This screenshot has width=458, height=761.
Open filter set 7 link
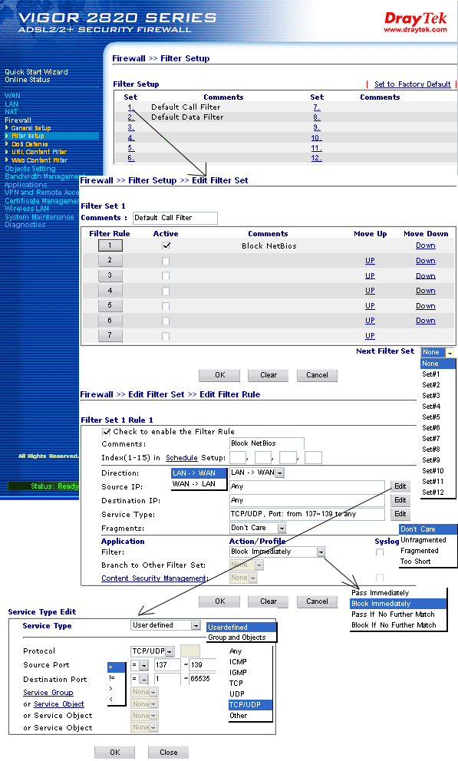click(x=316, y=107)
